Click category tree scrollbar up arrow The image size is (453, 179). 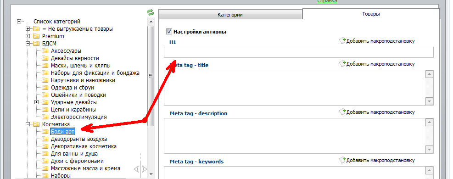(x=151, y=22)
